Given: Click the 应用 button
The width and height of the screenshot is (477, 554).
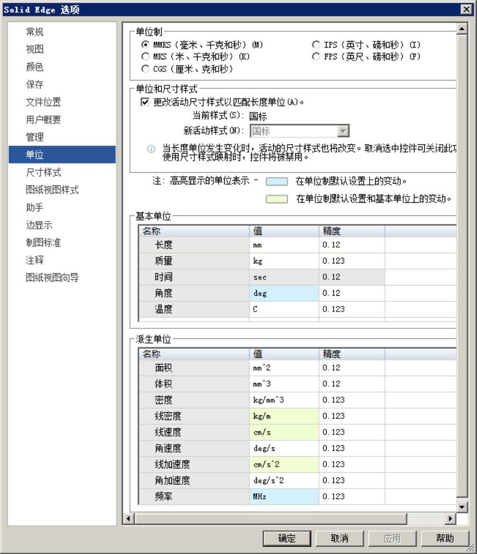Looking at the screenshot, I should [392, 539].
